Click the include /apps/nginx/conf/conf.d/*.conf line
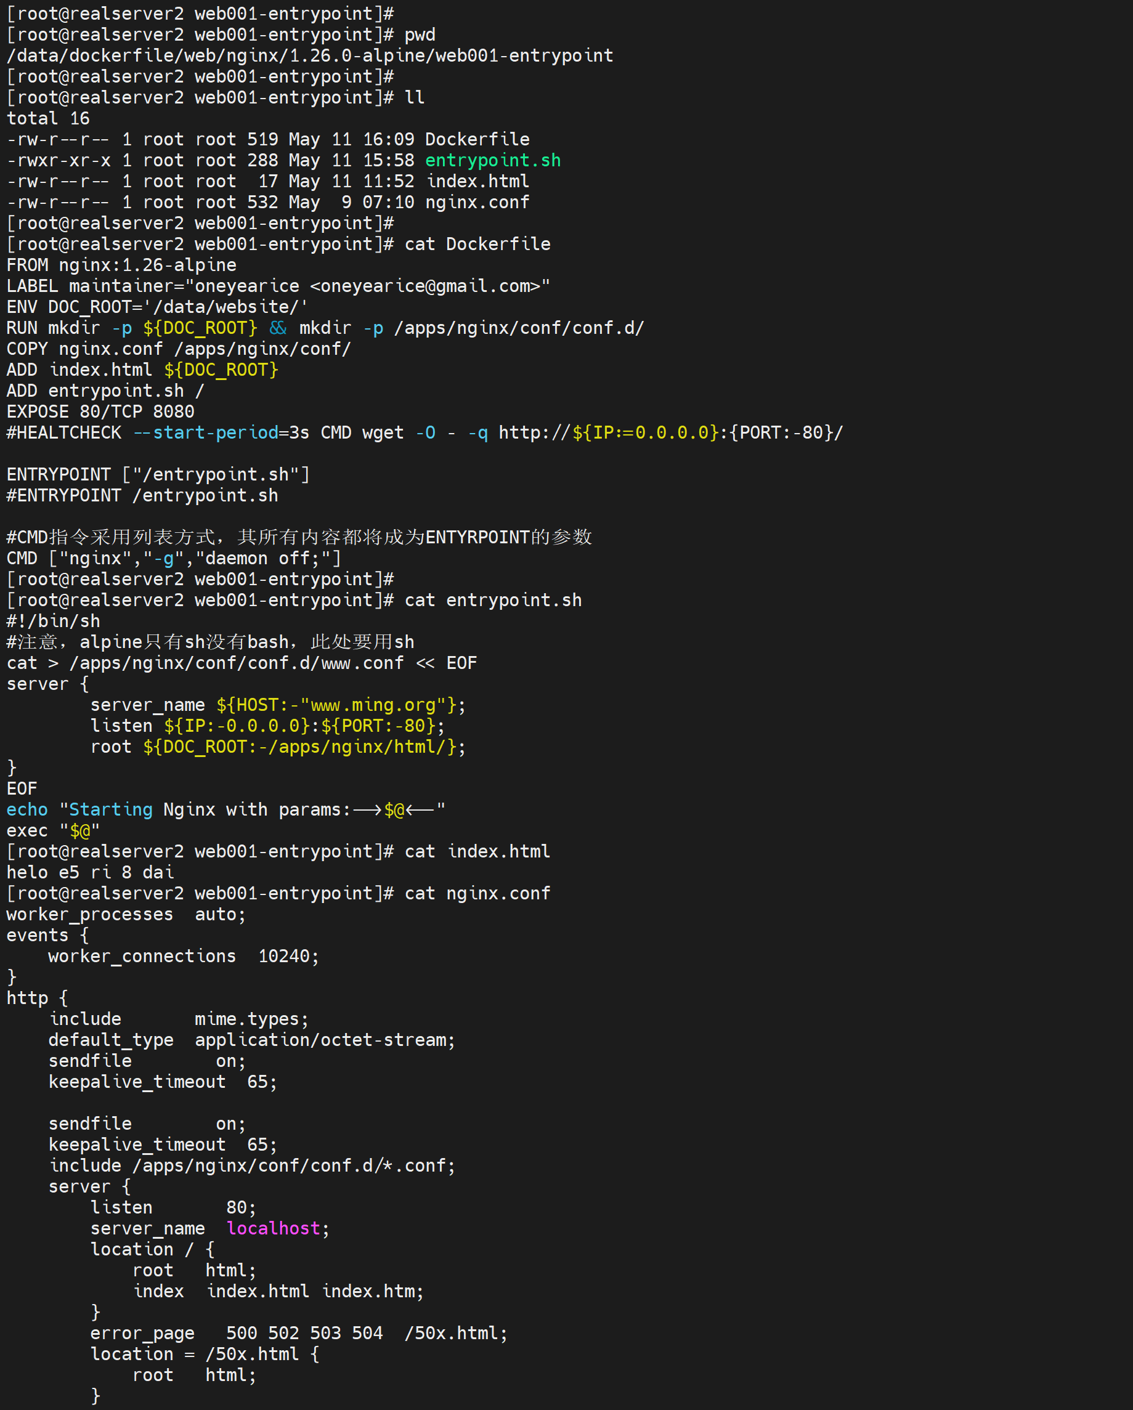1133x1410 pixels. point(252,1165)
